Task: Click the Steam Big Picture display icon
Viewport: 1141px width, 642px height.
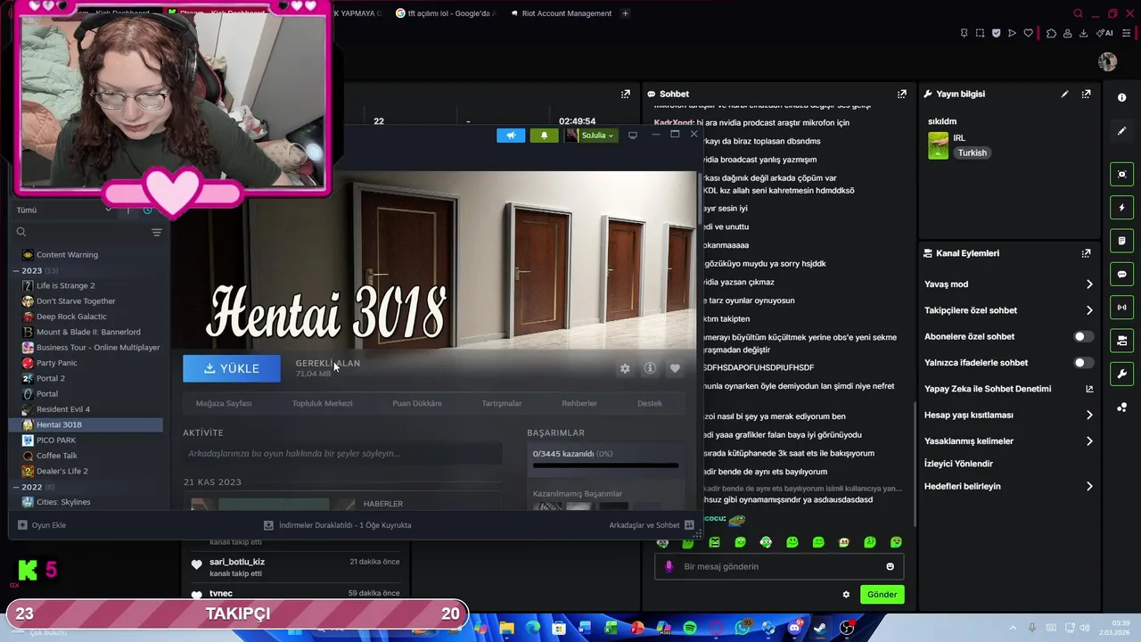Action: pyautogui.click(x=633, y=136)
